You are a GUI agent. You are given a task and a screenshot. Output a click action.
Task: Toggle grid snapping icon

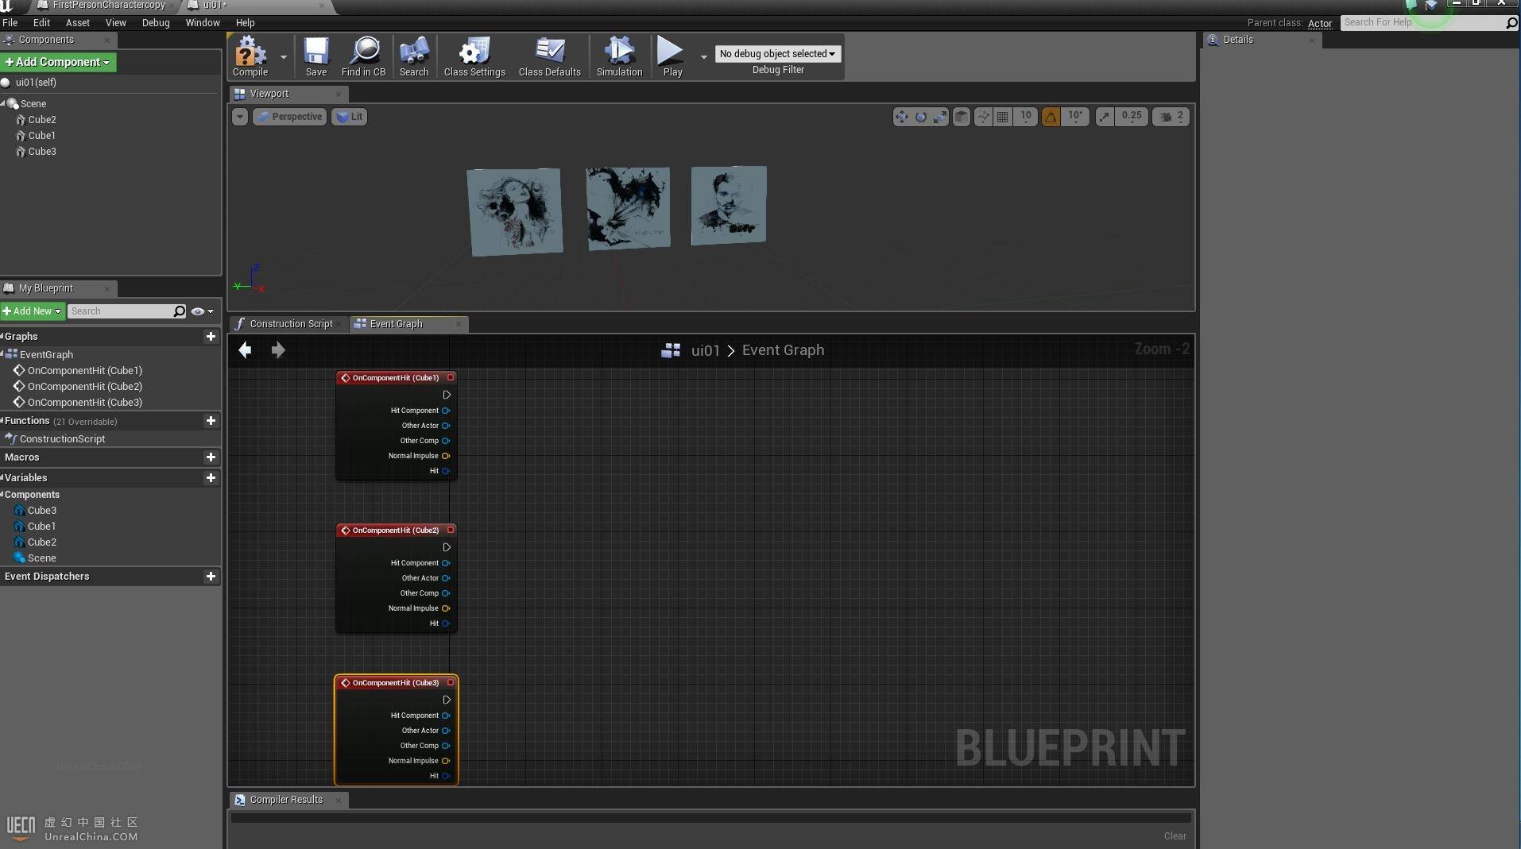pos(1003,117)
